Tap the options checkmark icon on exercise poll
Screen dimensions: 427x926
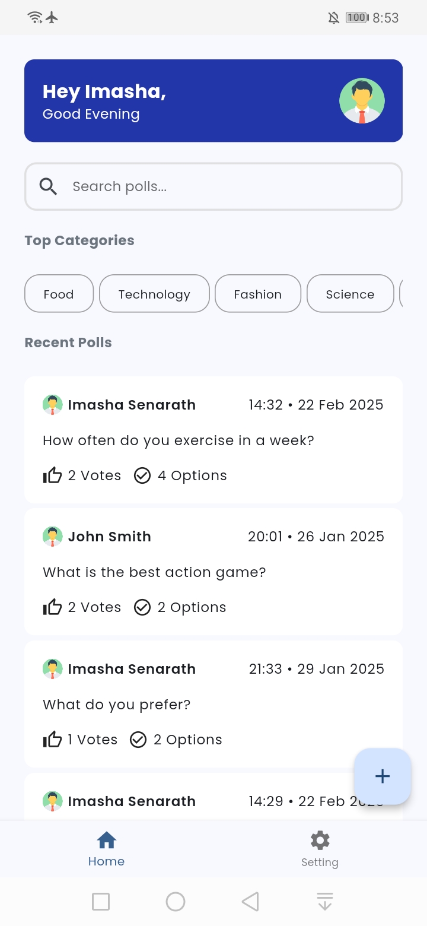point(142,475)
